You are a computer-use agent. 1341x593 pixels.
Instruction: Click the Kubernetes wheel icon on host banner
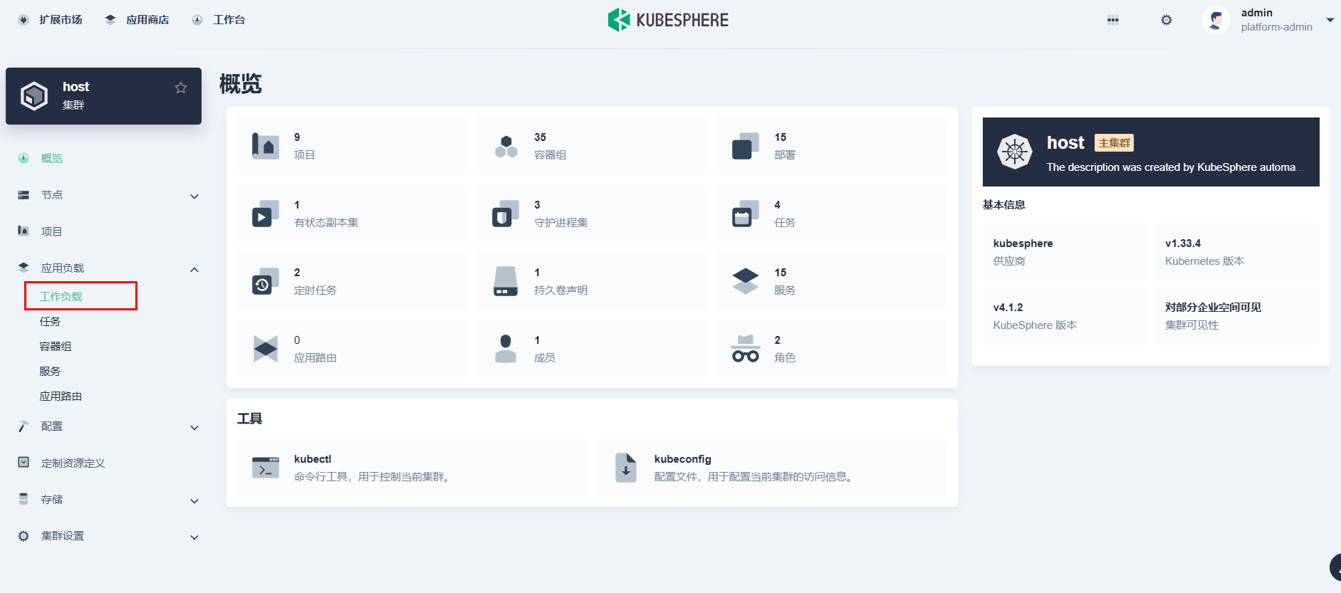[x=1015, y=152]
